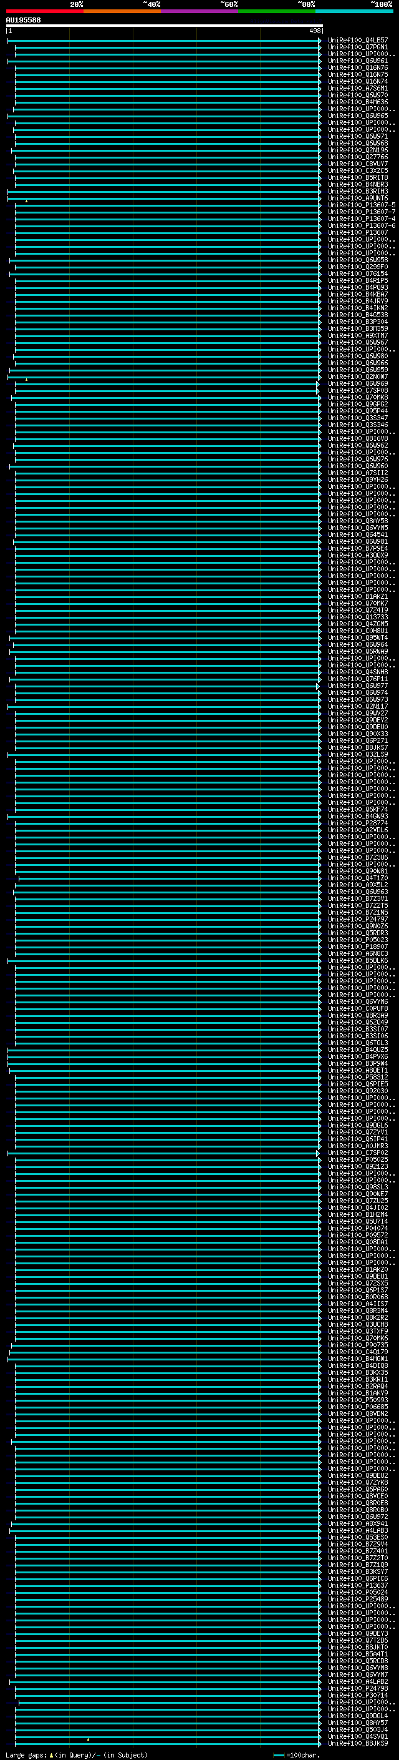Image resolution: width=399 pixels, height=1760 pixels.
Task: Open hit UniRef100_Q16N76
Action: pos(358,67)
